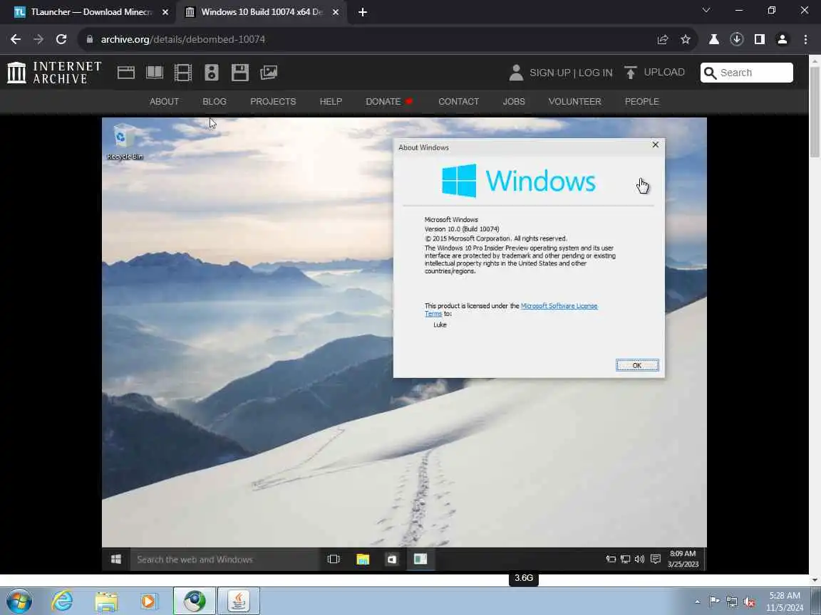The width and height of the screenshot is (821, 615).
Task: Open Store icon in emulated taskbar
Action: tap(392, 559)
